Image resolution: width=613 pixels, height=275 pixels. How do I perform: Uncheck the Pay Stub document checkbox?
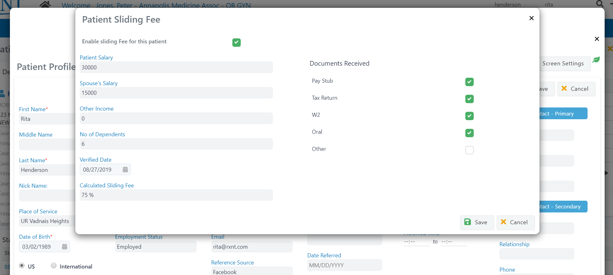(x=469, y=82)
